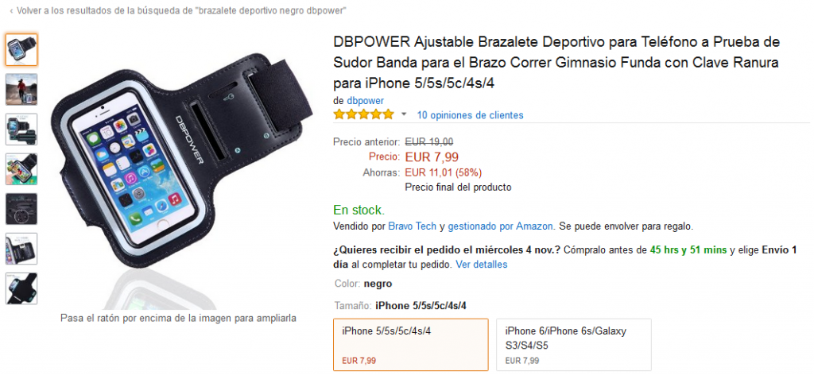
Task: Select the runner photo thumbnail
Action: coord(21,90)
